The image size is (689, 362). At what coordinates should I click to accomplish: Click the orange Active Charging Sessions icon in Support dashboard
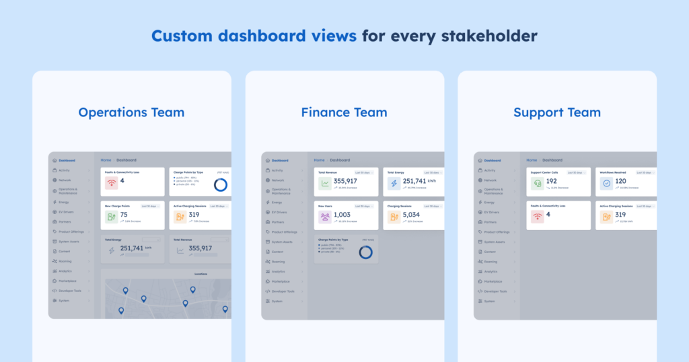[x=606, y=217]
